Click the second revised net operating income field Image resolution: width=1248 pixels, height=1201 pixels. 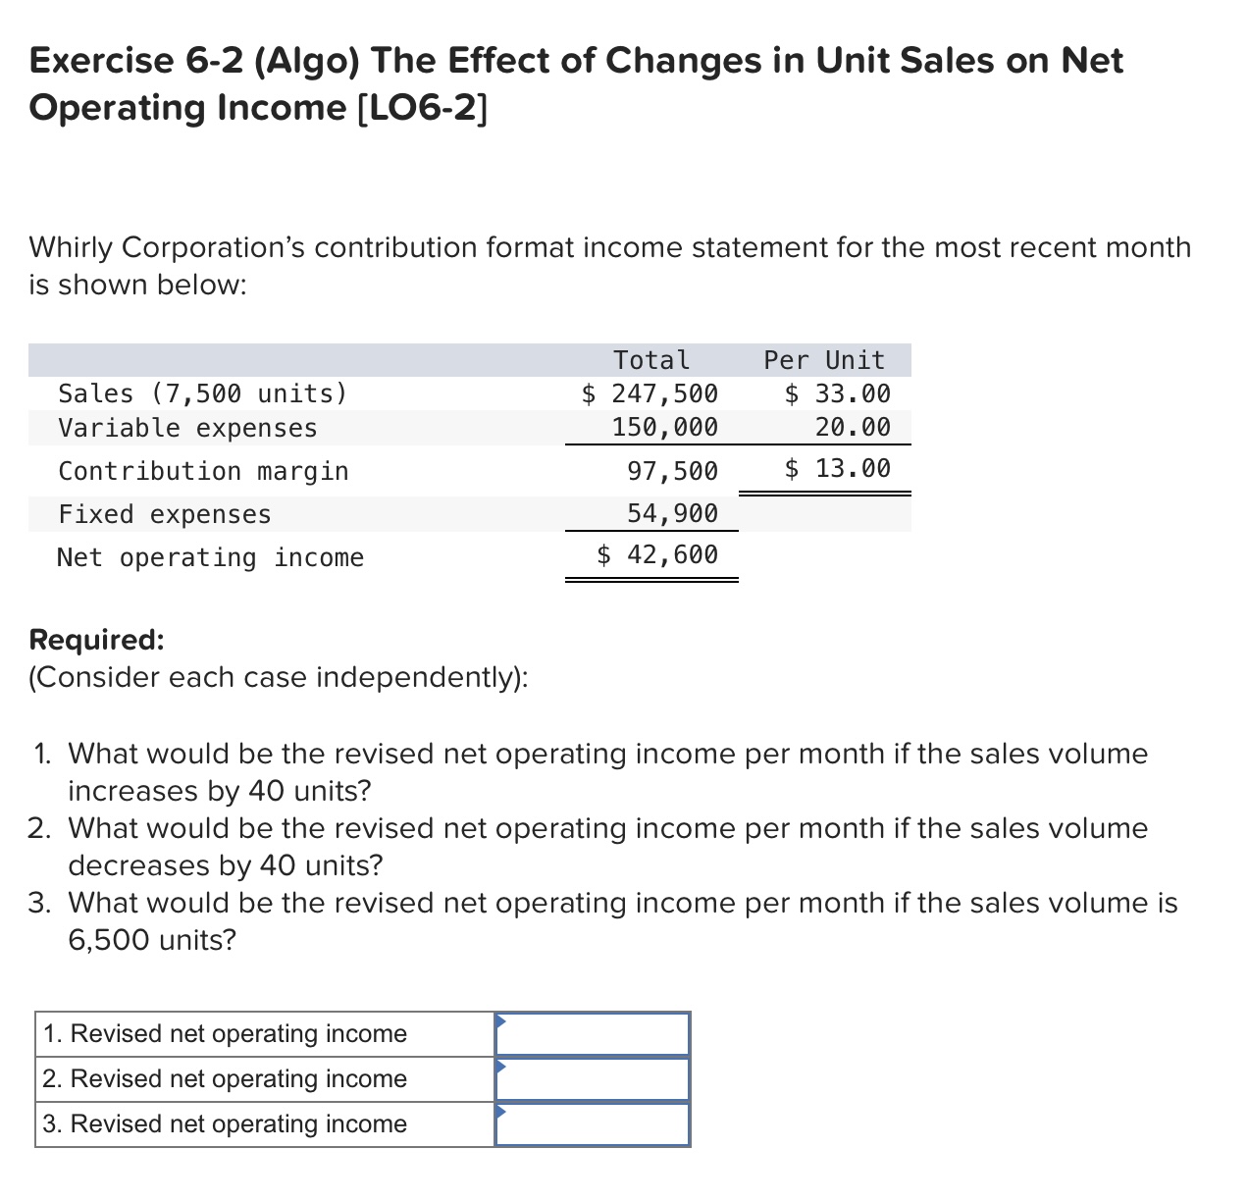tap(594, 1078)
